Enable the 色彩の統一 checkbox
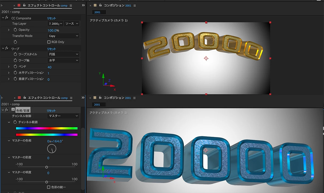Screen dimensions: 324x193 (49, 187)
